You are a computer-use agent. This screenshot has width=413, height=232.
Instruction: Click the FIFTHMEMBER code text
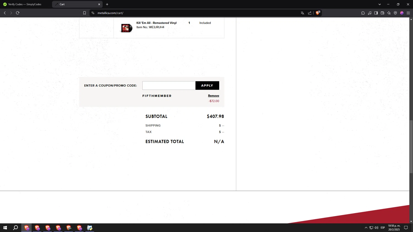(x=157, y=96)
